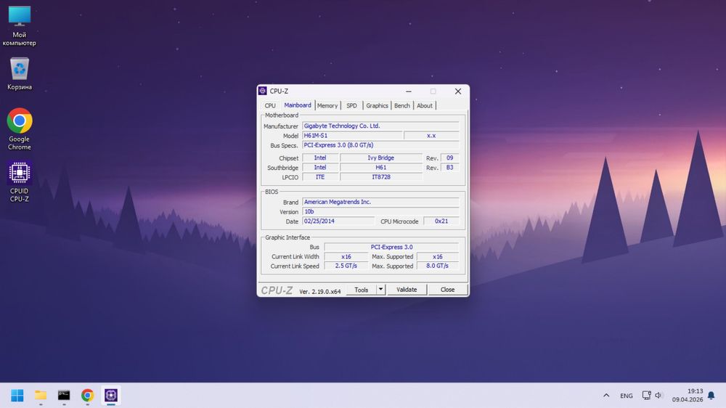Click the CPU-Z title bar app icon

tap(263, 91)
